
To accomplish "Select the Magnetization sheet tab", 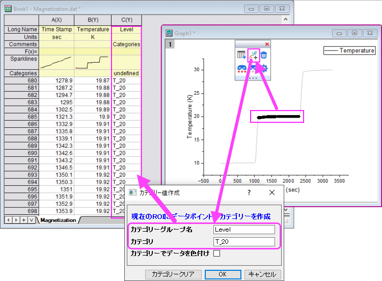I will pos(58,220).
